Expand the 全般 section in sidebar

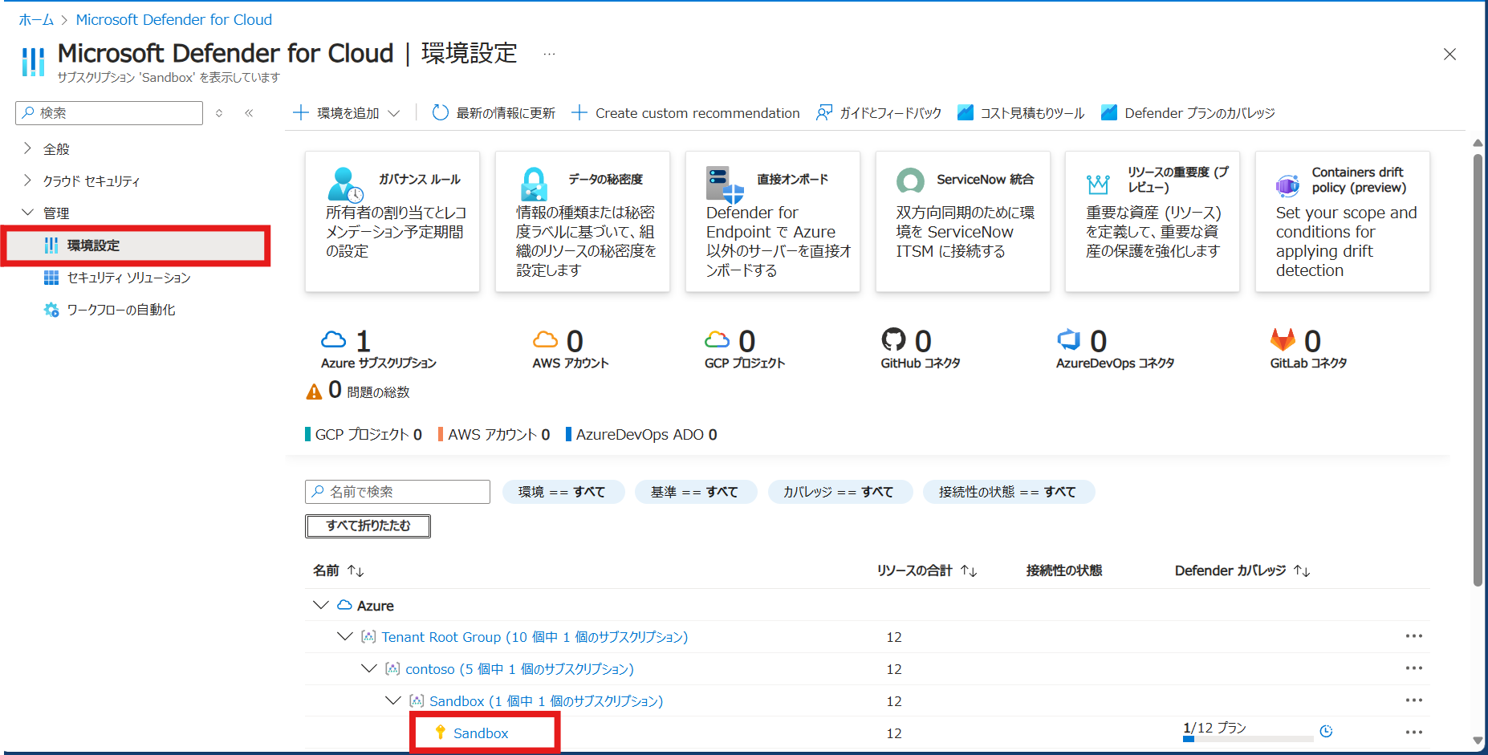[27, 148]
